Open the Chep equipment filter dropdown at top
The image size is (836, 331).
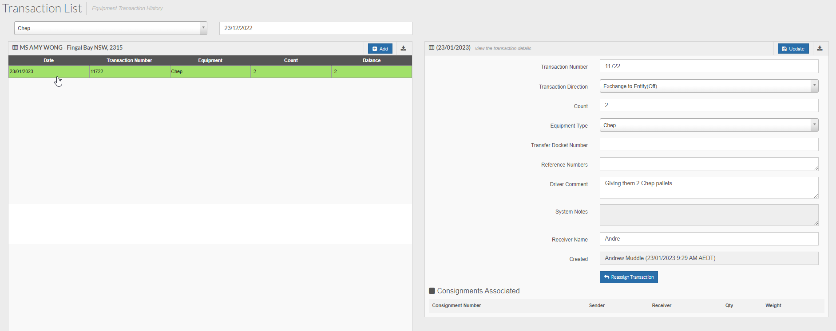tap(111, 28)
